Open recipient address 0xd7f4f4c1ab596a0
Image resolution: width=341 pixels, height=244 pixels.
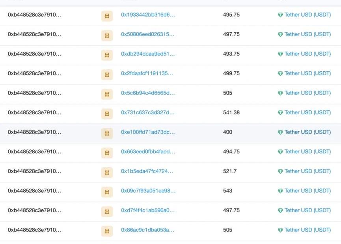click(x=147, y=210)
